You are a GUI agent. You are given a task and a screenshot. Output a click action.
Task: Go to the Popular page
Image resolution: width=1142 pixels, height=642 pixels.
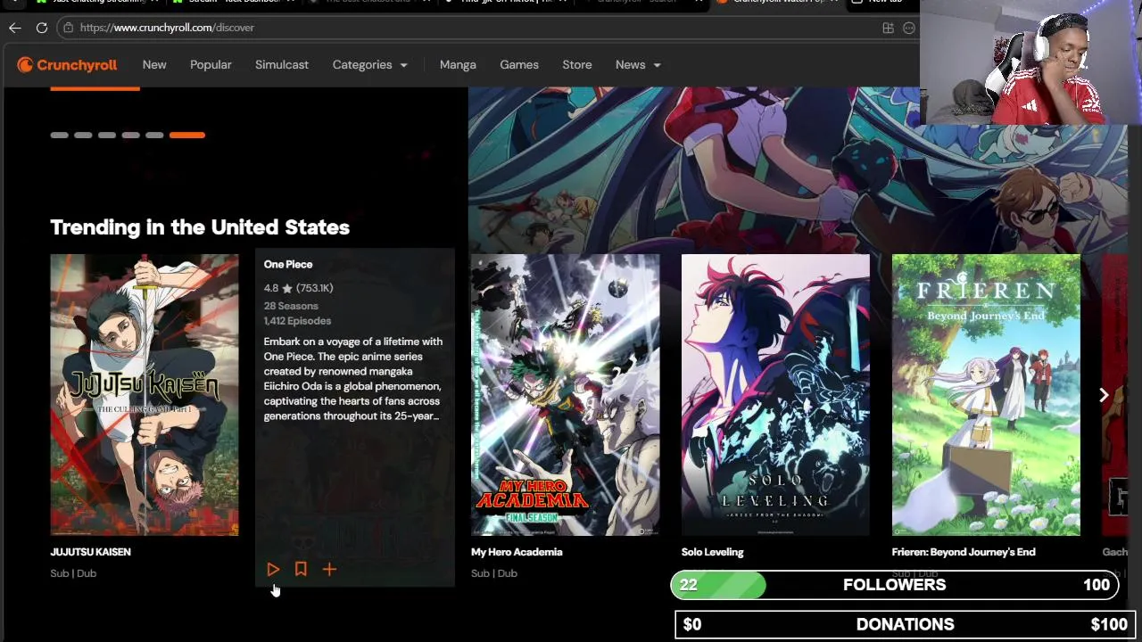211,64
